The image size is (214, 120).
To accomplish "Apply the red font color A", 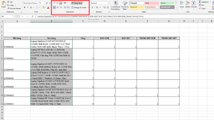I will (x=48, y=7).
